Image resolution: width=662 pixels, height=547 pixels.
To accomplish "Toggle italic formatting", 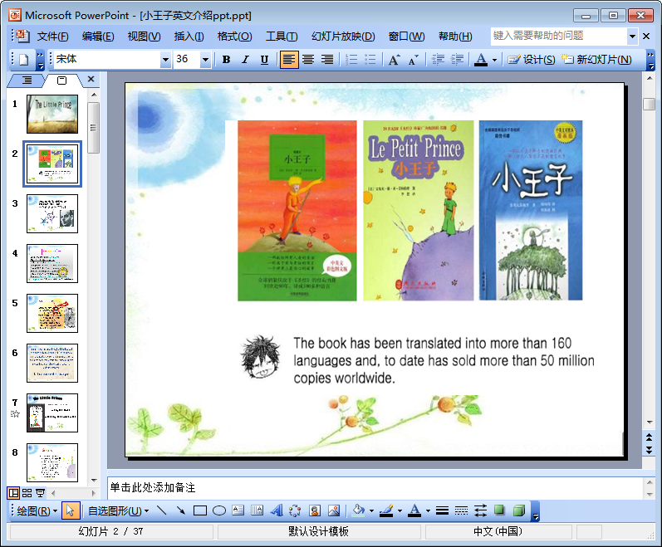I will [245, 60].
